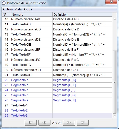Viewport: 119px width, 129px height.
Task: Click scrollbar up arrow
Action: 115,19
